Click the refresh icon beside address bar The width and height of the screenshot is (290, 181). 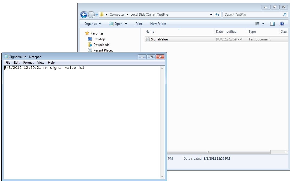tap(218, 15)
